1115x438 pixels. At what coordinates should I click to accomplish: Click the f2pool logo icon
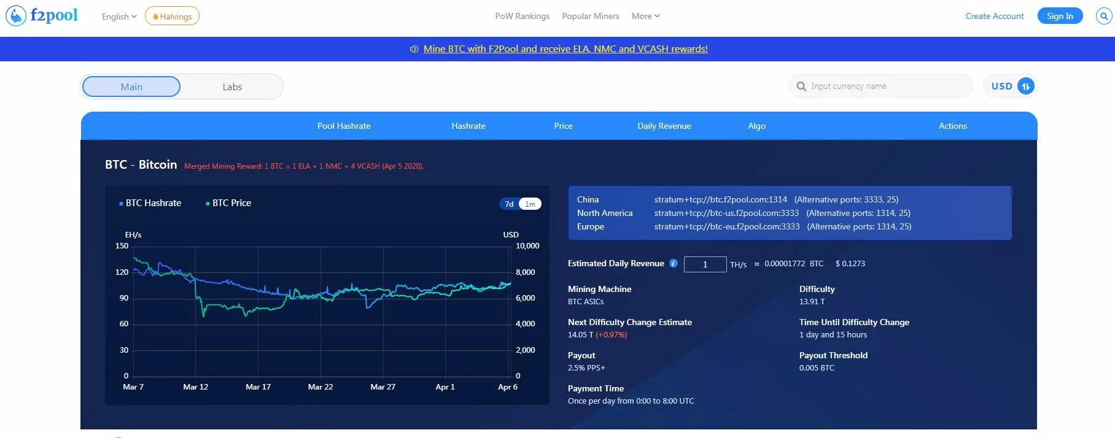[16, 15]
